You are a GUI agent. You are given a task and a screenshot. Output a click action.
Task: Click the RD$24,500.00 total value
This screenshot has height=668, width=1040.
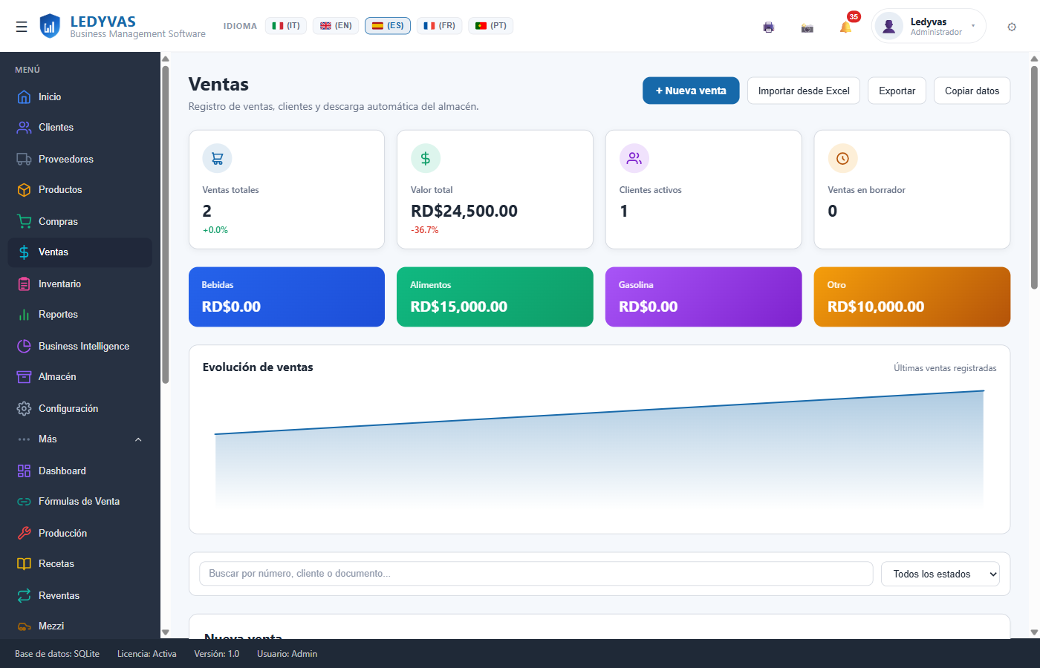(464, 211)
